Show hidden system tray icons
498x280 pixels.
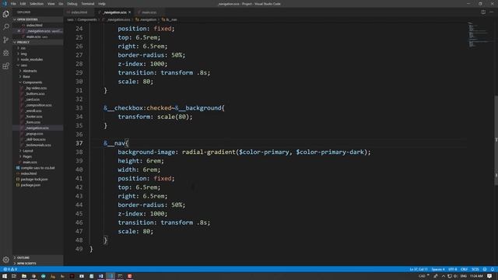pyautogui.click(x=444, y=276)
